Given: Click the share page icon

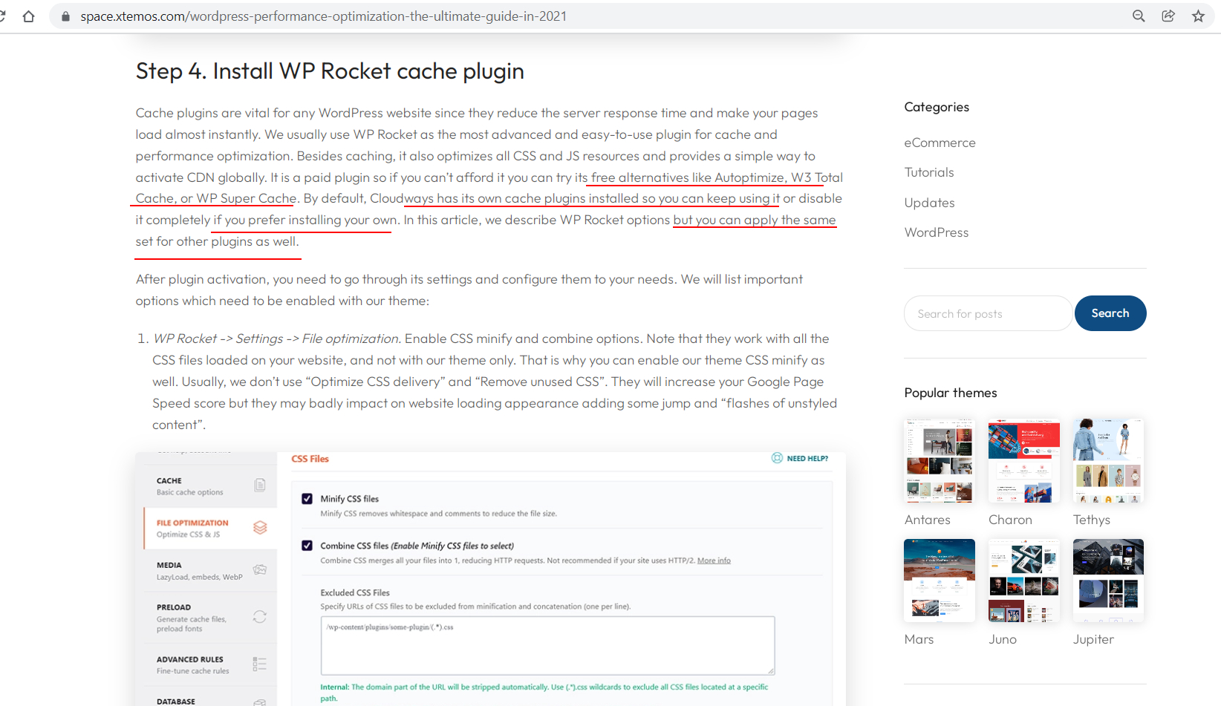Looking at the screenshot, I should pyautogui.click(x=1168, y=16).
